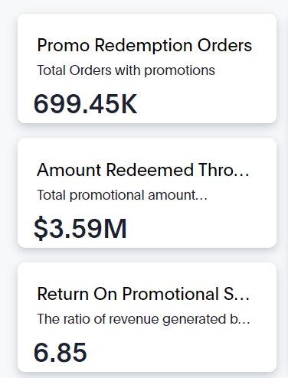Click the word Promotional in the third card title

pyautogui.click(x=171, y=294)
